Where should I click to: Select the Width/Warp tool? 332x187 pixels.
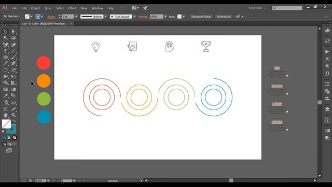pos(6,76)
